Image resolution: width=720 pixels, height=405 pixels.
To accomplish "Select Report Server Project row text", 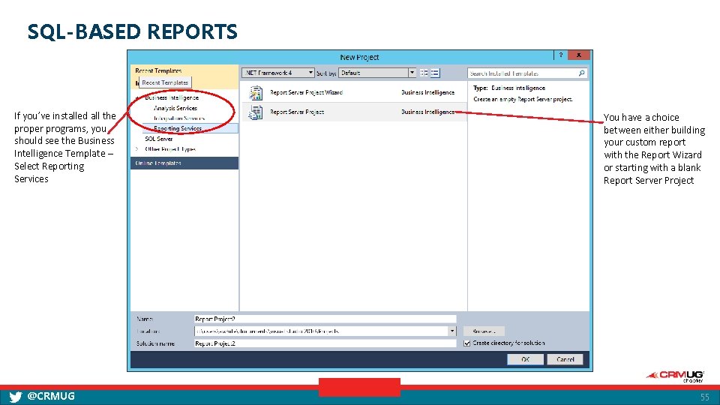I will pyautogui.click(x=297, y=112).
